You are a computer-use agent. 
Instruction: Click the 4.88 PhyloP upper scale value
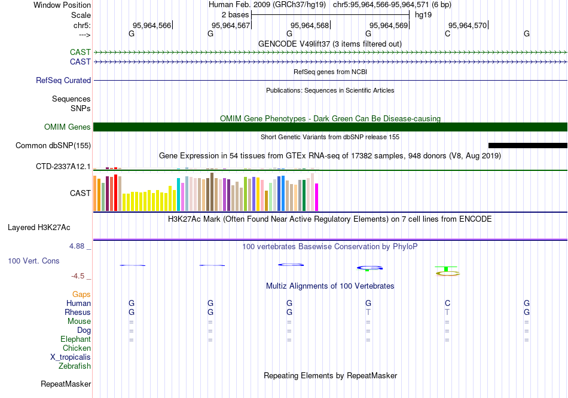click(77, 246)
